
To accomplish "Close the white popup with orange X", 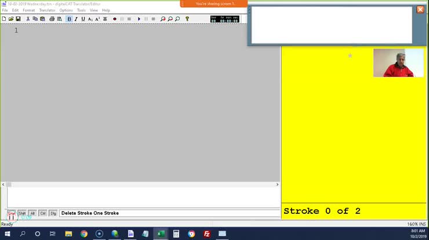I will pyautogui.click(x=420, y=9).
